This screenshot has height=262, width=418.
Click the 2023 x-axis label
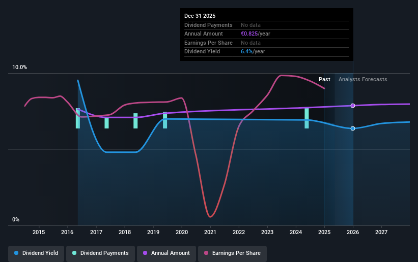click(x=267, y=232)
